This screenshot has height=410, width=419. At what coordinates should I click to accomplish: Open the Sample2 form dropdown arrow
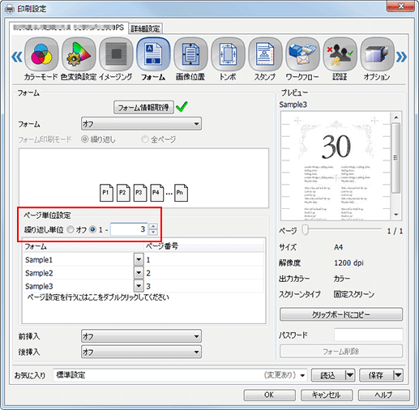(x=139, y=273)
